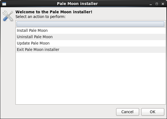
Task: Click the blank column header above the list
Action: coord(90,24)
